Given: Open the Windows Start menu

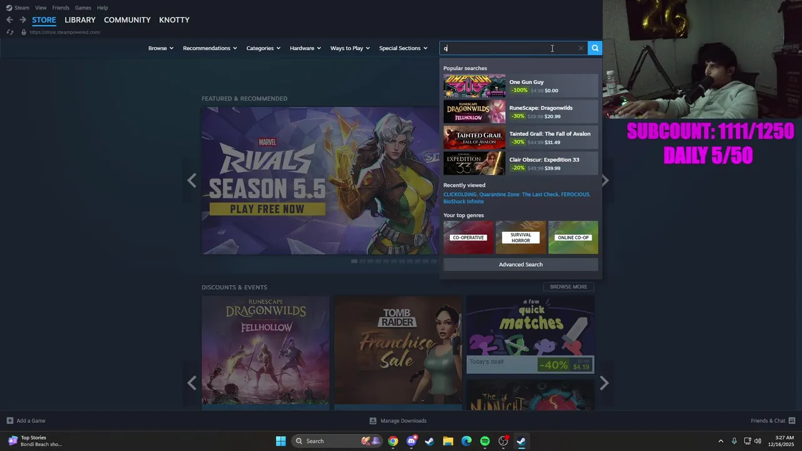Looking at the screenshot, I should tap(281, 441).
